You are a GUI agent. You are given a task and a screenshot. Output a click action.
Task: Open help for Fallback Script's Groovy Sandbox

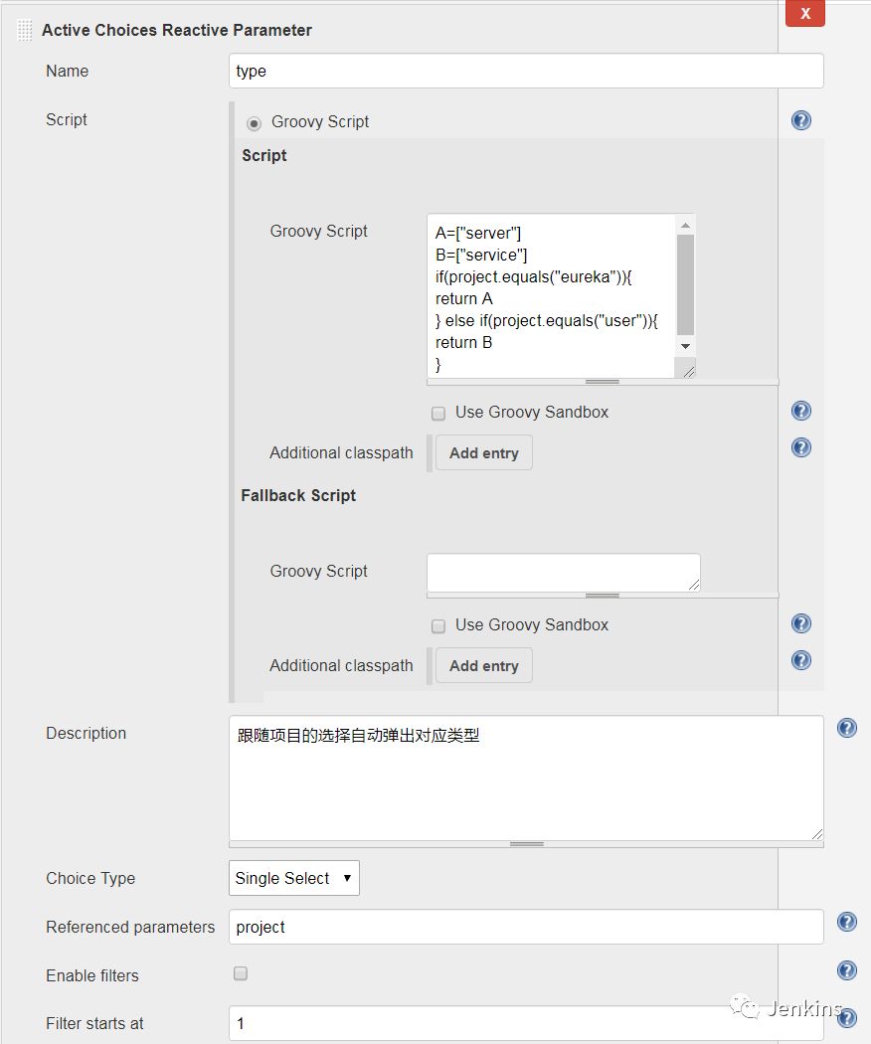pos(801,623)
